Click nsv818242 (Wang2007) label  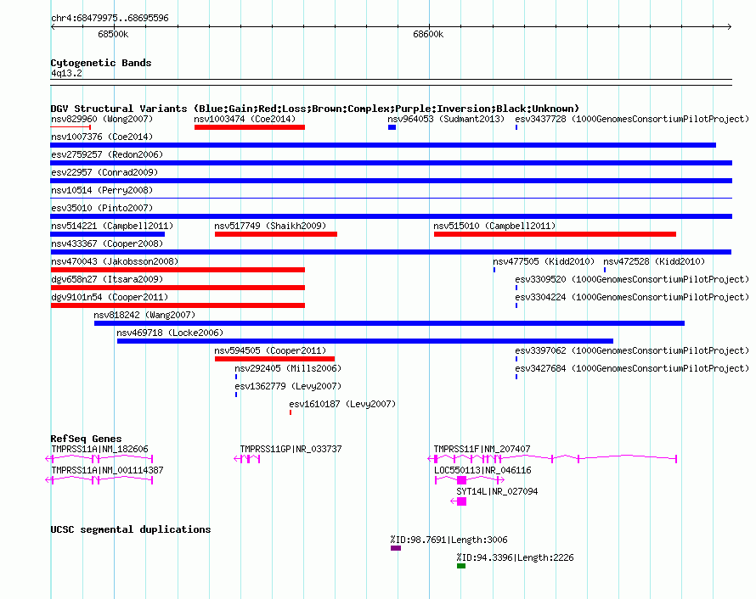(x=144, y=315)
